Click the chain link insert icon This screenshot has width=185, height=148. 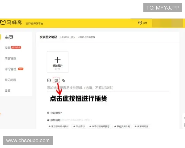tap(63, 80)
